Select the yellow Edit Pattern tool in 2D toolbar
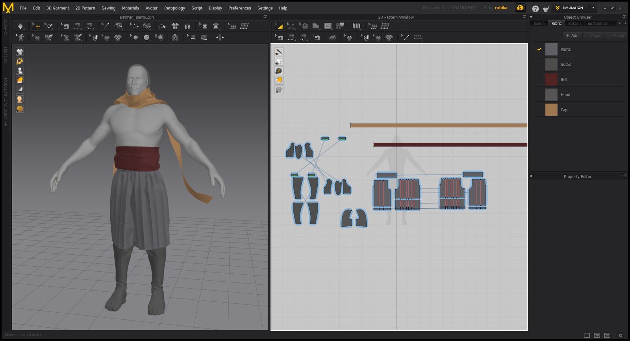 [x=279, y=26]
